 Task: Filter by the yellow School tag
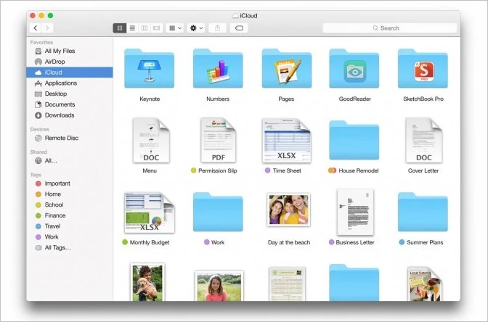click(70, 205)
